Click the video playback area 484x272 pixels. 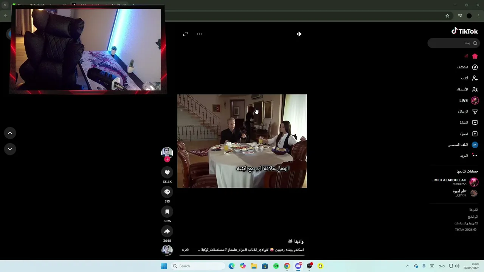[242, 141]
